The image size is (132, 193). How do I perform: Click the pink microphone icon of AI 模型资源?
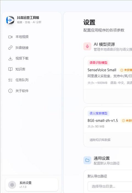click(x=87, y=46)
